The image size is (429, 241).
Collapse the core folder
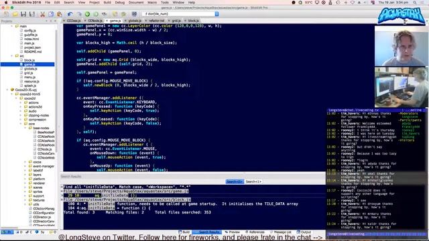click(x=21, y=124)
